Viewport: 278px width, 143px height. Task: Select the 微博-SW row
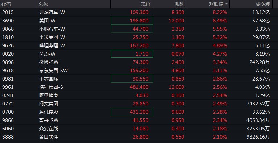(139, 62)
